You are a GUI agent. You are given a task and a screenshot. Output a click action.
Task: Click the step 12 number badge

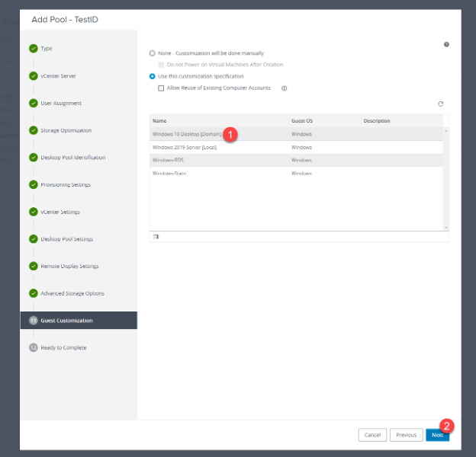[x=34, y=347]
